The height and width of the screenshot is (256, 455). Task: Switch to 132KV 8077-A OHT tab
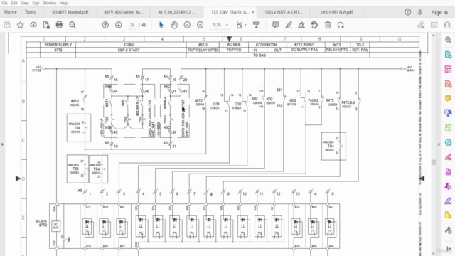coord(283,12)
